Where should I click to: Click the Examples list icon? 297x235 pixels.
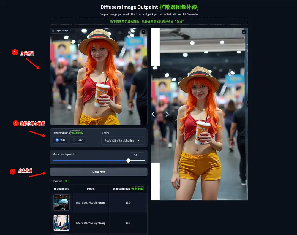(51, 181)
